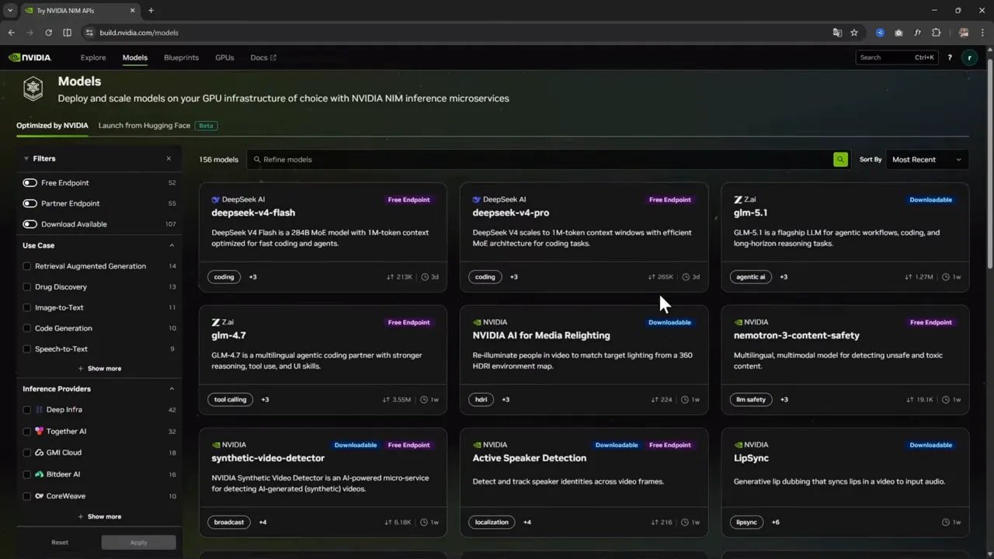Click the Deep Infra provider icon

pos(39,409)
